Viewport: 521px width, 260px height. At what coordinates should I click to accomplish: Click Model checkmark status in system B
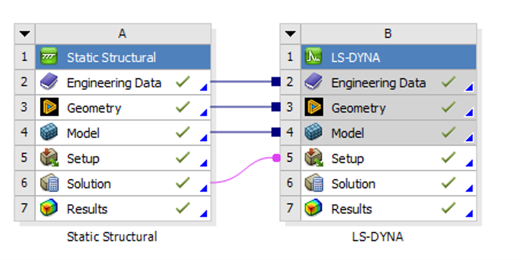tap(448, 132)
